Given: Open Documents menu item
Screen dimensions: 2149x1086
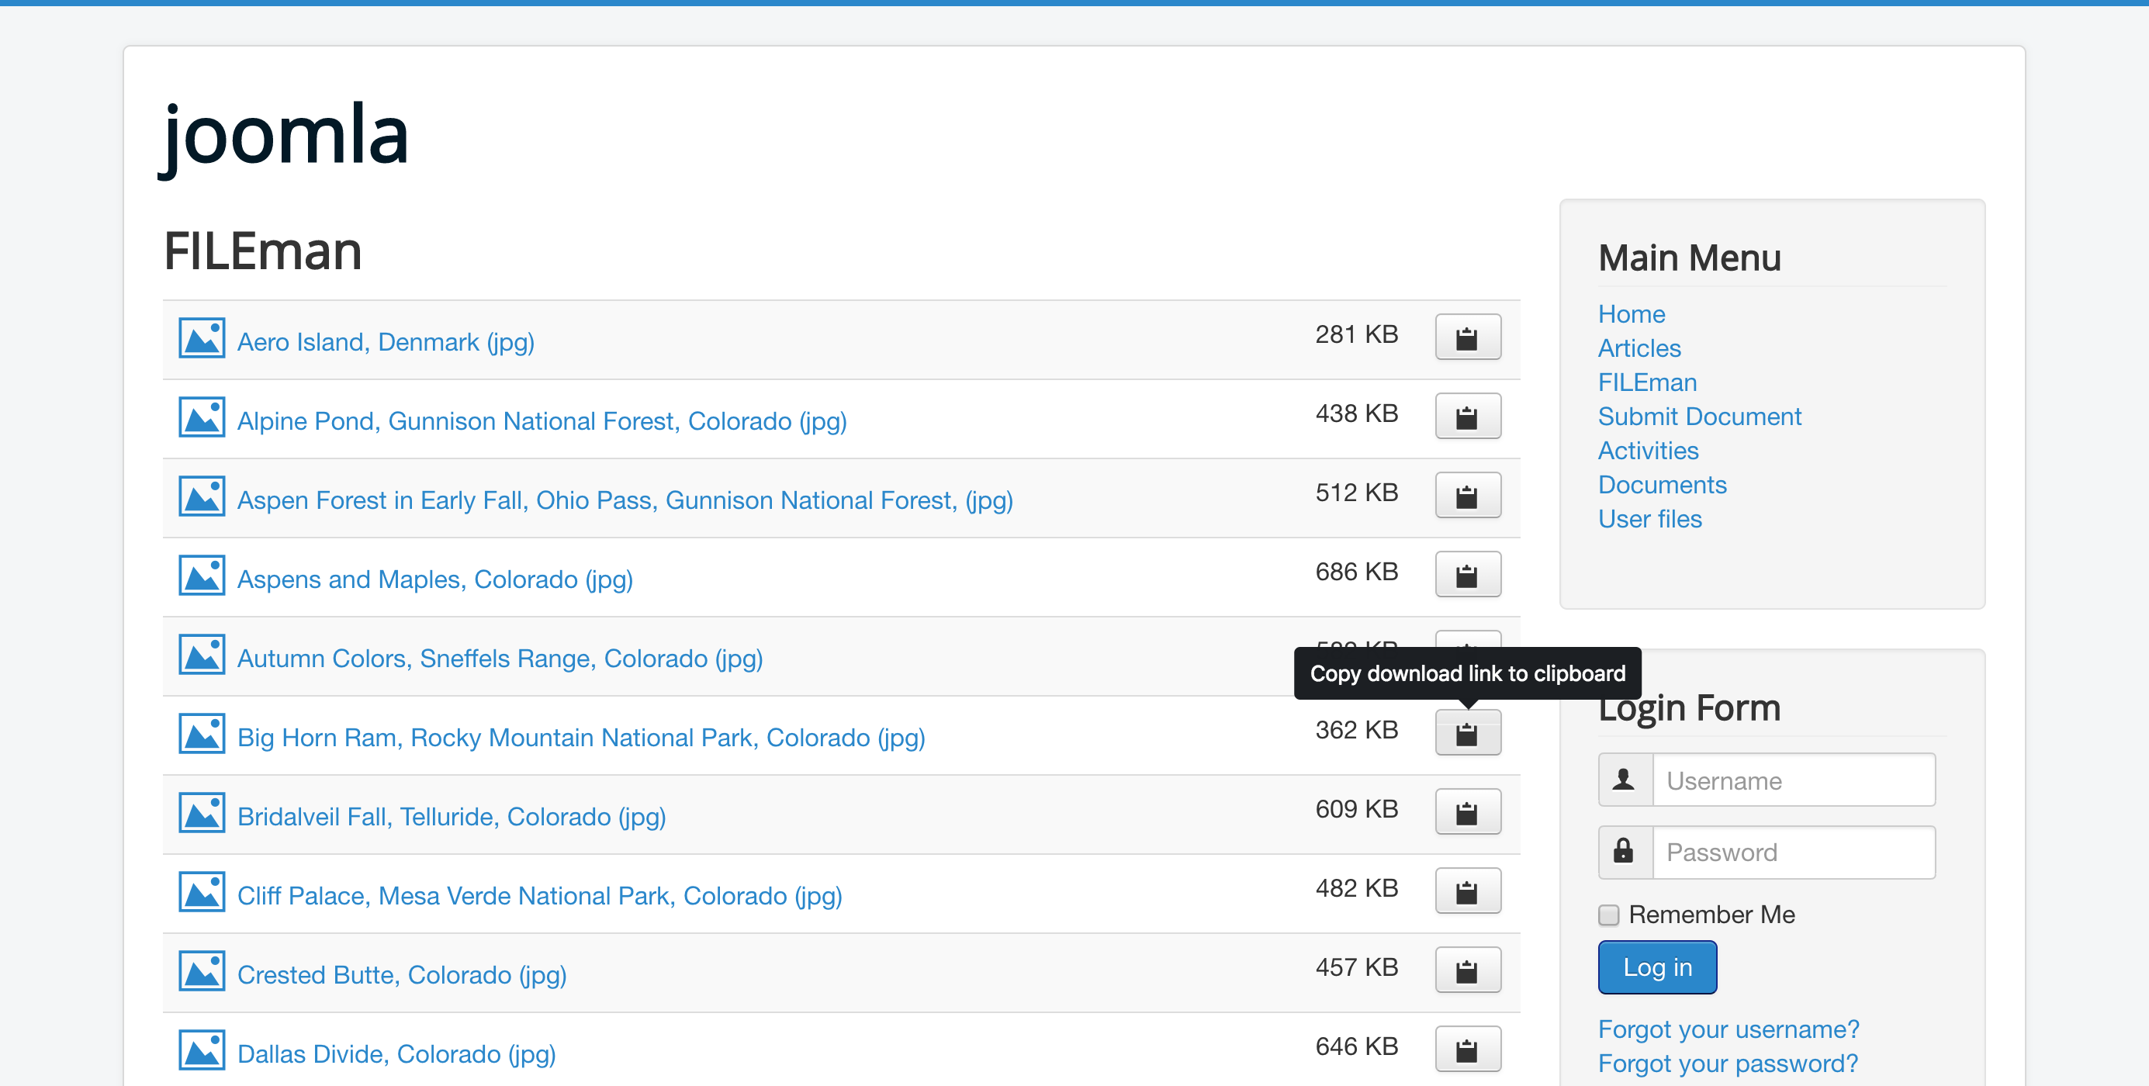Looking at the screenshot, I should [x=1663, y=486].
